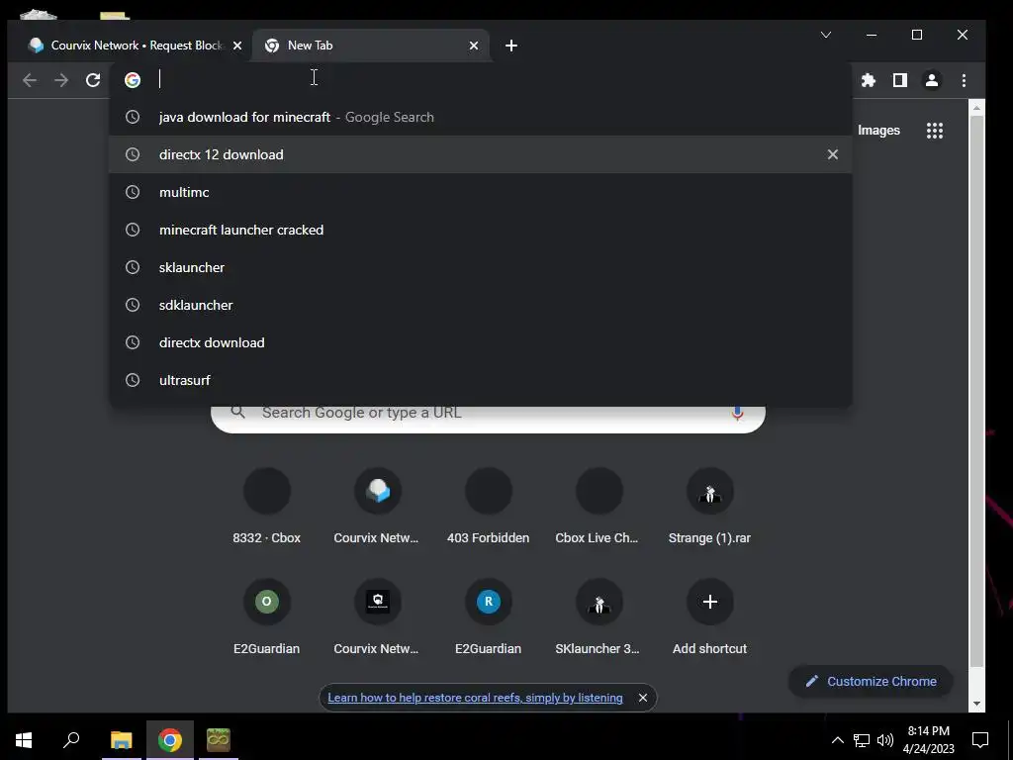Viewport: 1013px width, 760px height.
Task: Open the clock showing 8:14 PM
Action: click(x=928, y=740)
